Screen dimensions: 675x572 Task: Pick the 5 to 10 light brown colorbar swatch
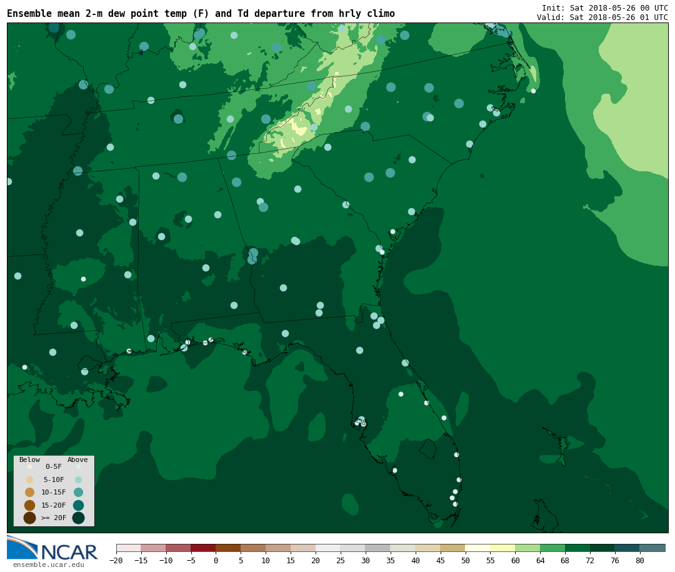click(254, 548)
